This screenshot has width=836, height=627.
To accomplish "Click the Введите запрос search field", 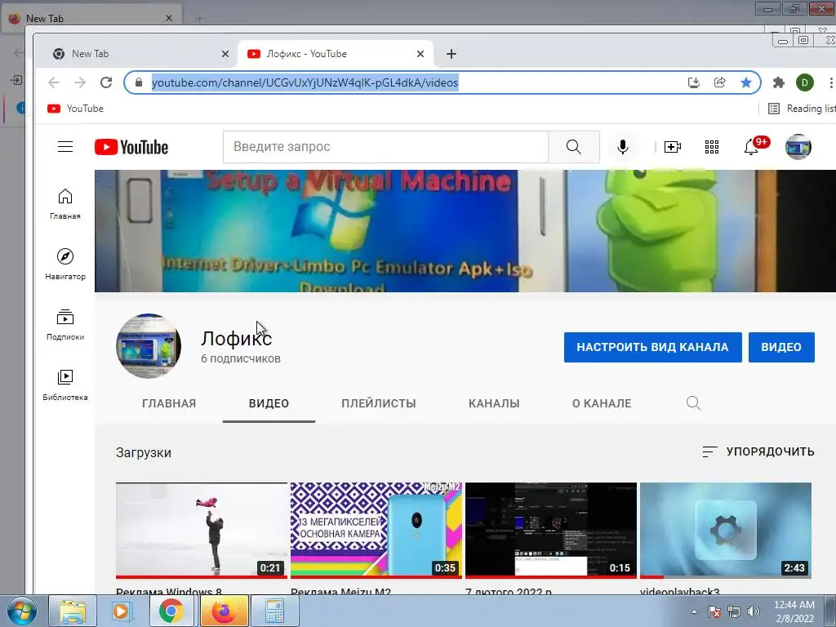I will 385,147.
